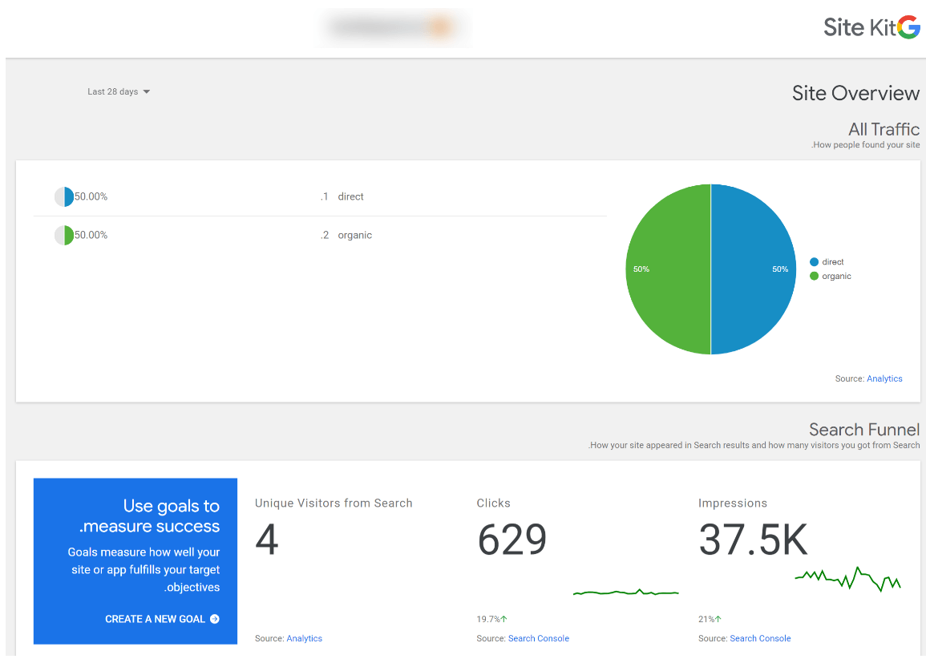This screenshot has width=926, height=659.
Task: Click the Impressions sparkline chart
Action: point(847,580)
